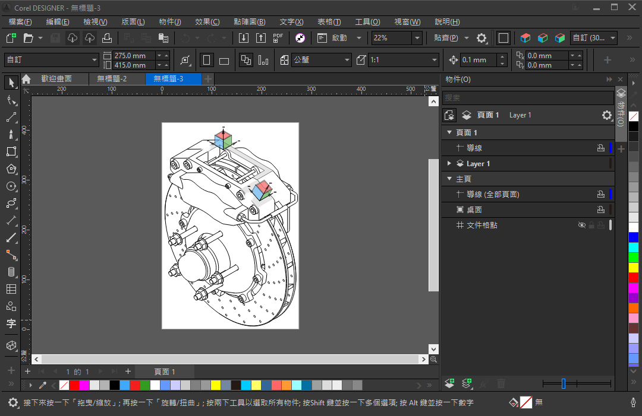Click the Import icon in toolbar
Image resolution: width=642 pixels, height=416 pixels.
pos(244,38)
